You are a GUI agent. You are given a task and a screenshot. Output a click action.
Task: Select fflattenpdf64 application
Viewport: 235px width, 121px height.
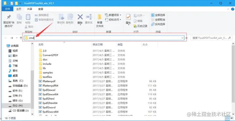click(x=48, y=86)
